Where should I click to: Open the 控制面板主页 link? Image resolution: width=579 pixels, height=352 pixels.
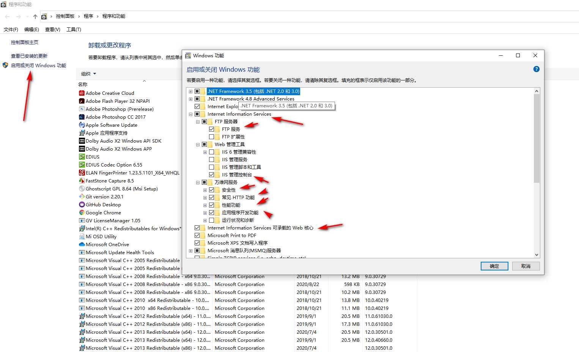coord(25,42)
